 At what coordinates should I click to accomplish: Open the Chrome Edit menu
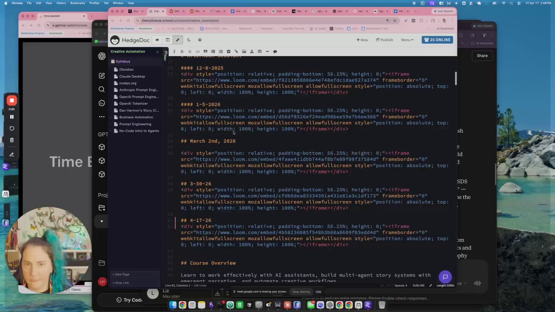39,3
